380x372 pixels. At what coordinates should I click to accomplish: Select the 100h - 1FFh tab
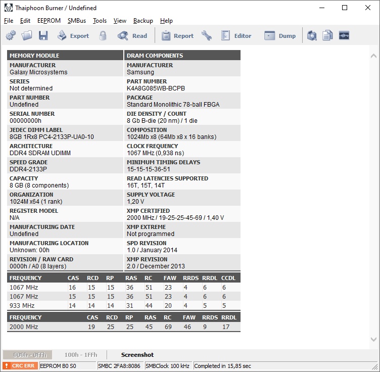[x=81, y=354]
